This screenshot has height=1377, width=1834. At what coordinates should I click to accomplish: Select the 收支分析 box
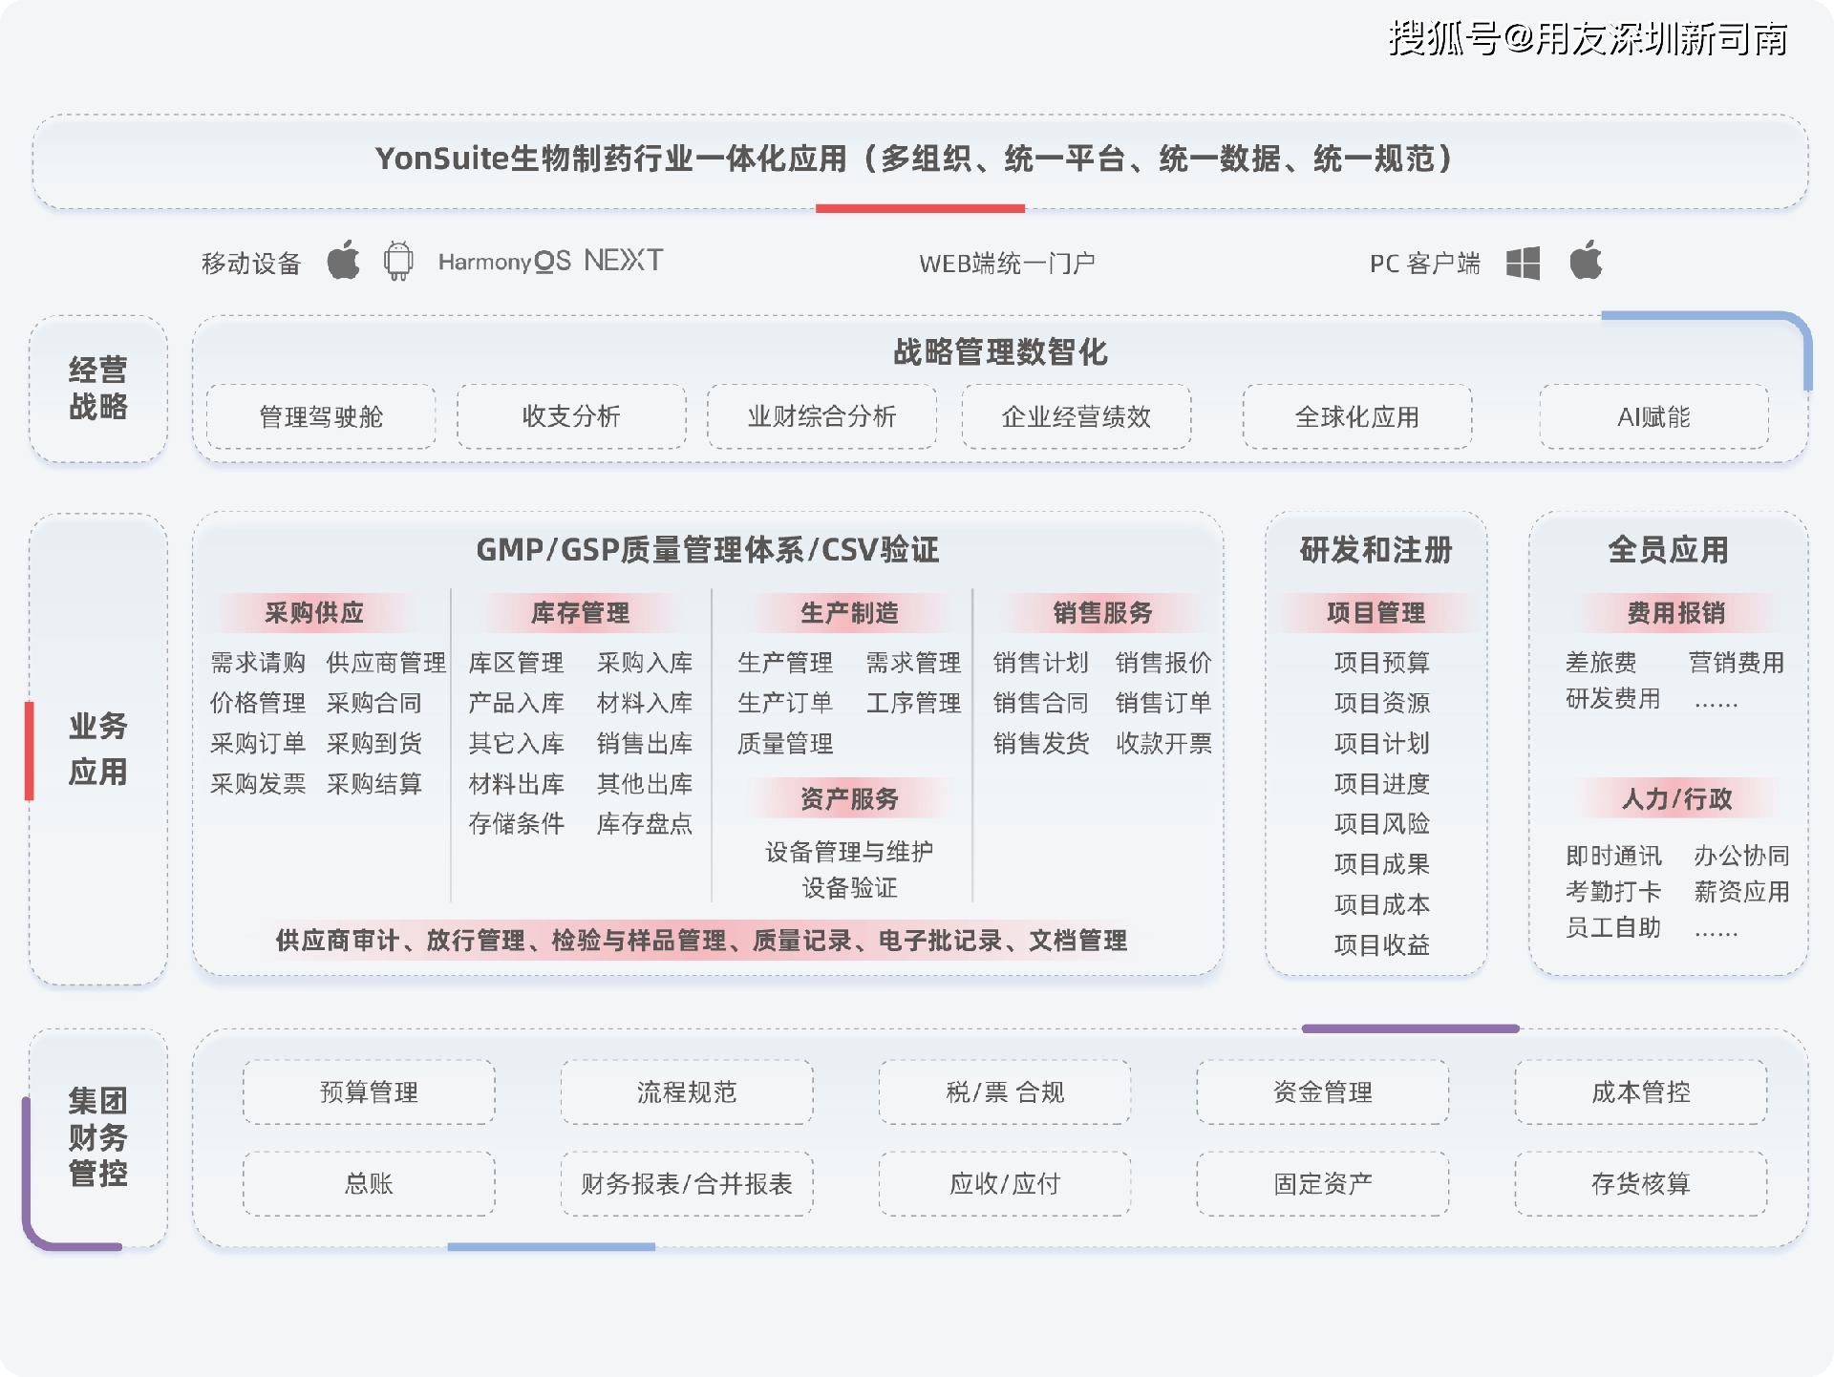571,416
